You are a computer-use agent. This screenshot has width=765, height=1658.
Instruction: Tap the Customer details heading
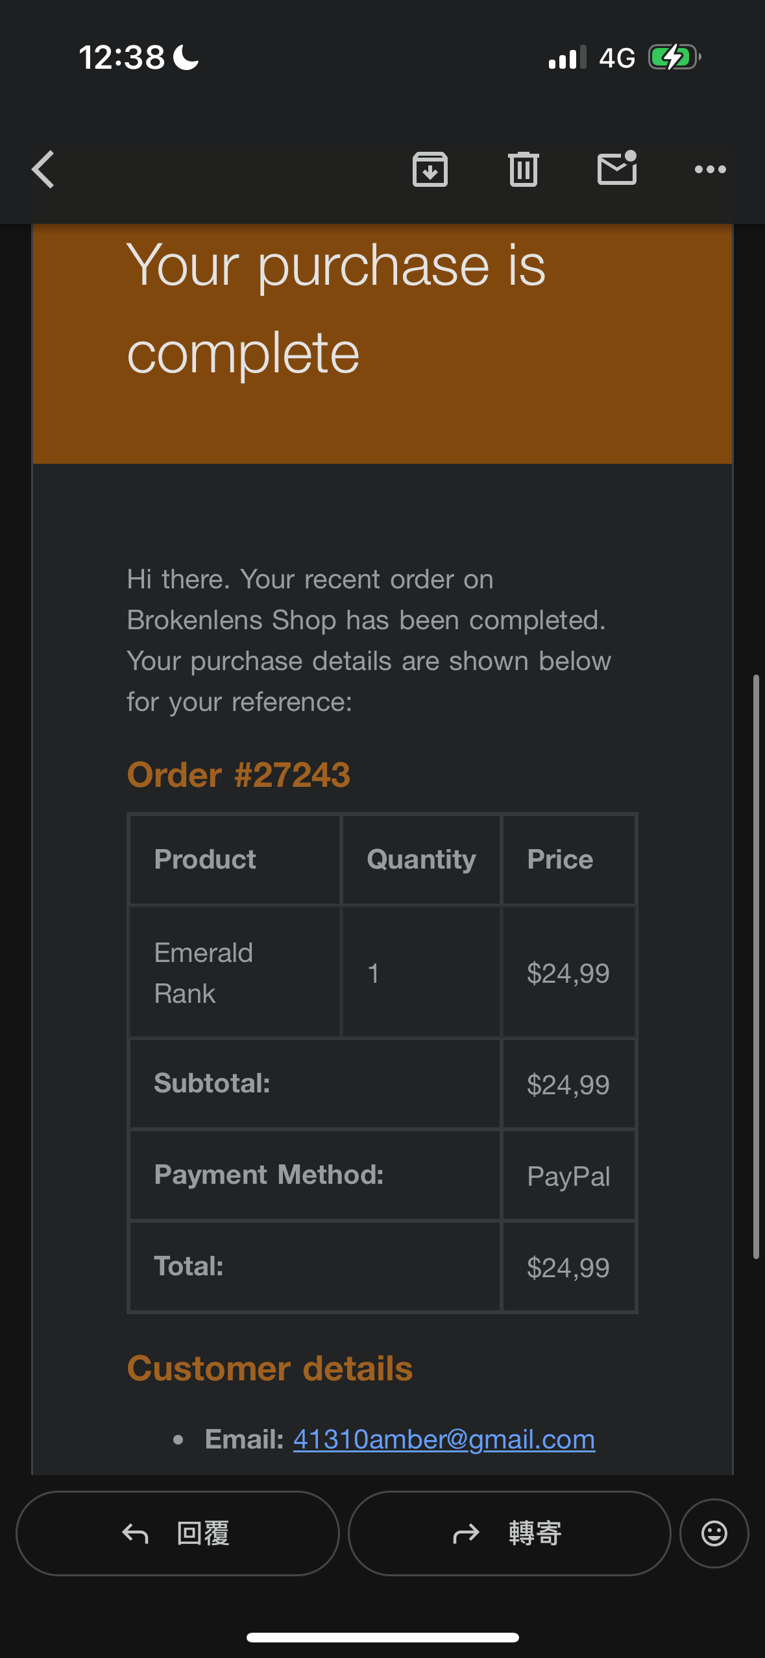270,1369
